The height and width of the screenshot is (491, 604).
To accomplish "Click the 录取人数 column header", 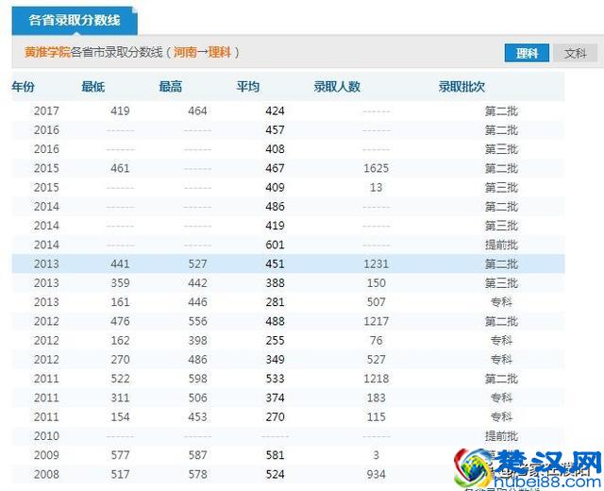I will click(337, 87).
